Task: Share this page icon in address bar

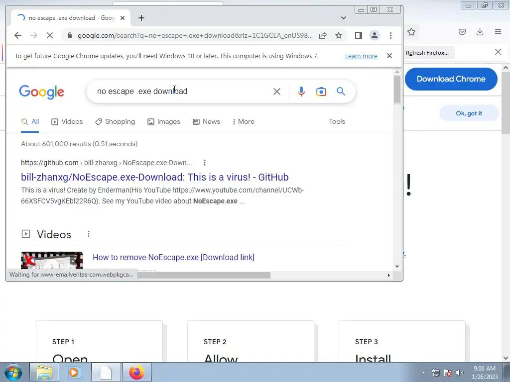Action: point(323,35)
